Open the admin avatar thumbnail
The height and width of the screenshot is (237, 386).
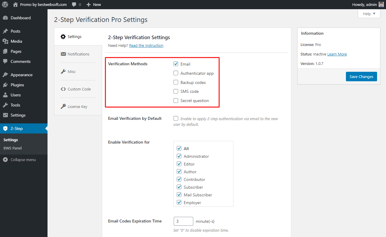pos(381,4)
